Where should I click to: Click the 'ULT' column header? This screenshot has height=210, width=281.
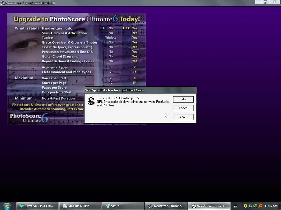126,28
